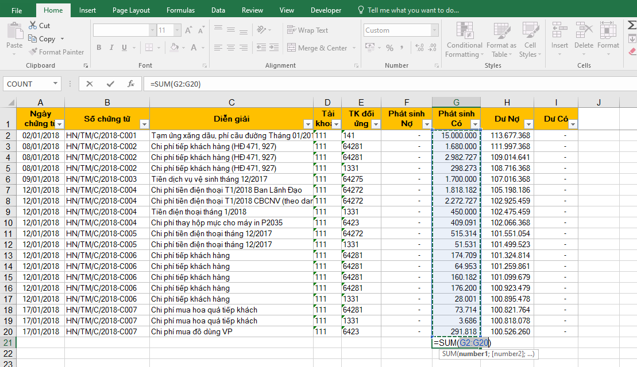
Task: Open Insert Function fx dialog
Action: click(131, 84)
